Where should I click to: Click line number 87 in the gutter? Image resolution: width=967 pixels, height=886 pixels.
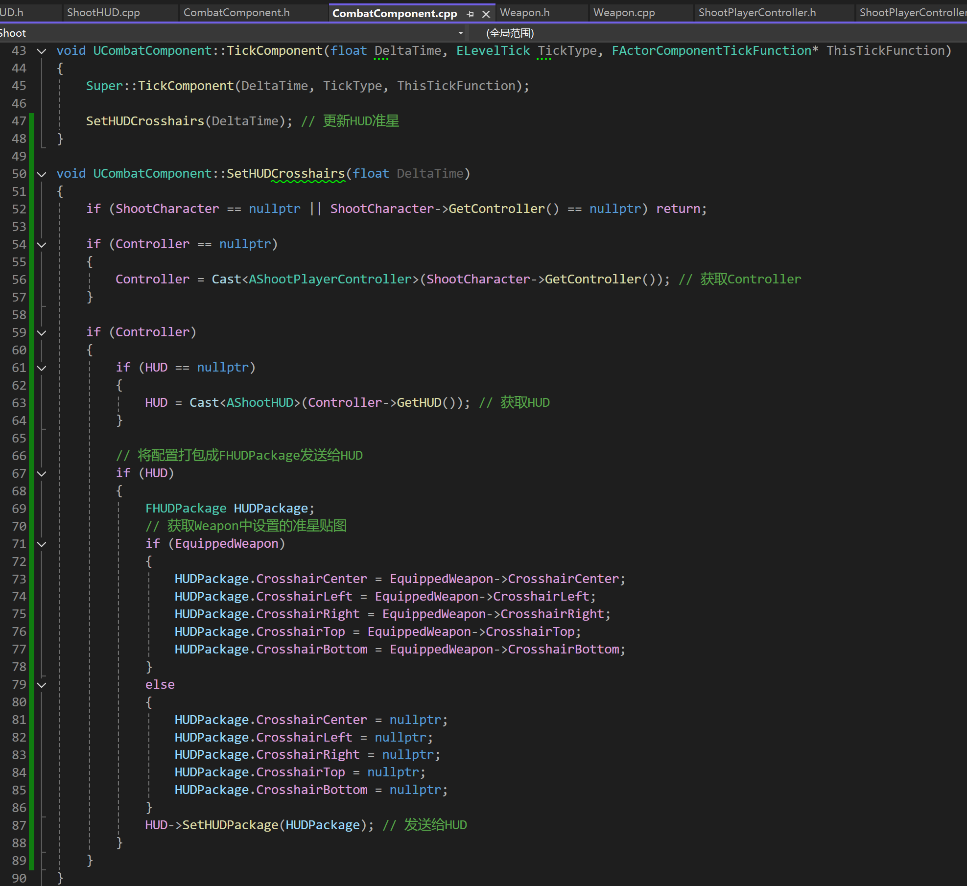click(x=19, y=825)
